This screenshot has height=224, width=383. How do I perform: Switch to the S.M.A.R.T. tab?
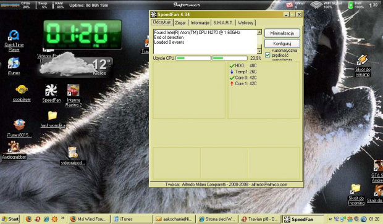coord(223,23)
